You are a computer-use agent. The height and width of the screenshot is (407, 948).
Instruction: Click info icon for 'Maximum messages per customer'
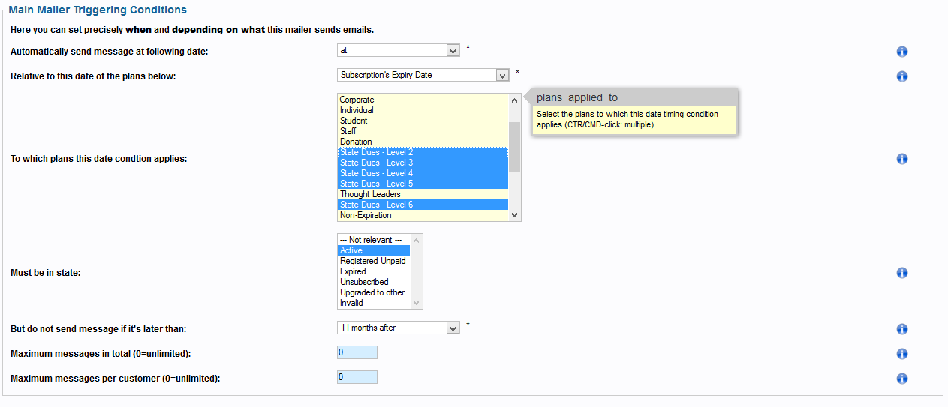(x=902, y=379)
